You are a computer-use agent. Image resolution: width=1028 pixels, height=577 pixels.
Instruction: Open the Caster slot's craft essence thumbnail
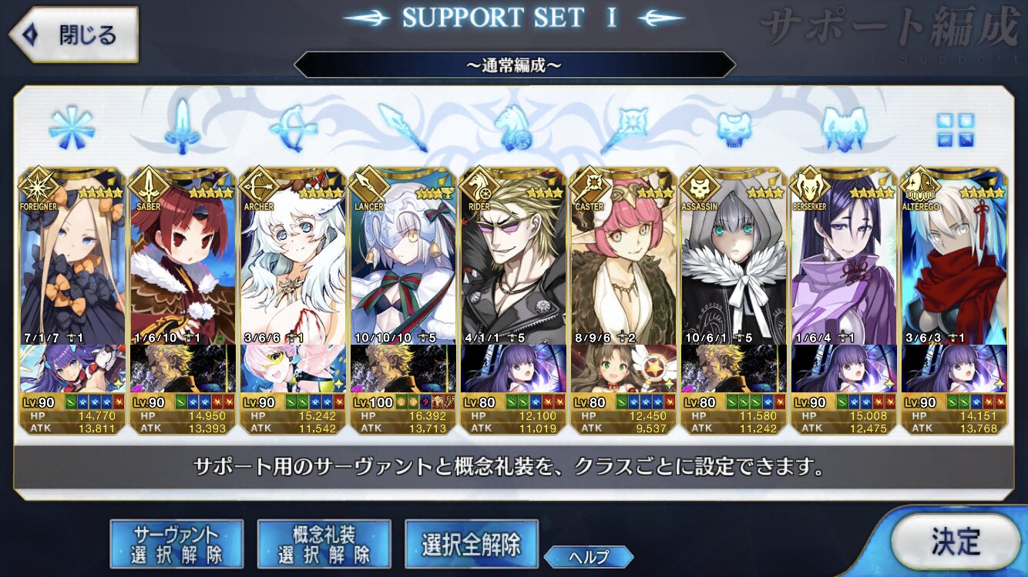click(x=623, y=369)
